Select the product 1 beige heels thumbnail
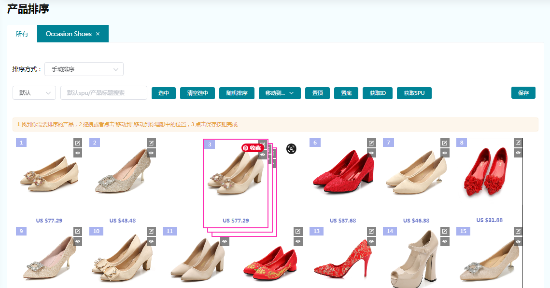550x288 pixels. [x=49, y=174]
